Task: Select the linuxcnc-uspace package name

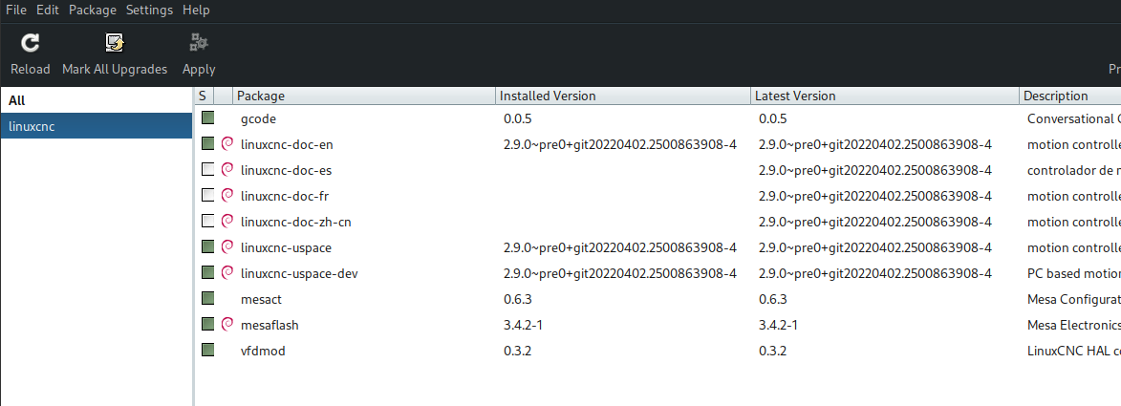Action: [286, 247]
